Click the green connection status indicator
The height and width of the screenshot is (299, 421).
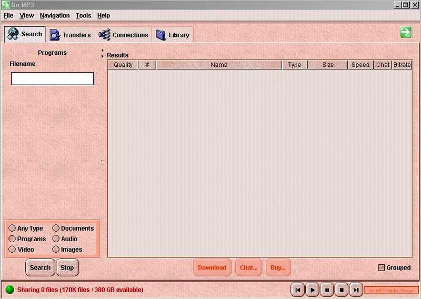pos(9,290)
